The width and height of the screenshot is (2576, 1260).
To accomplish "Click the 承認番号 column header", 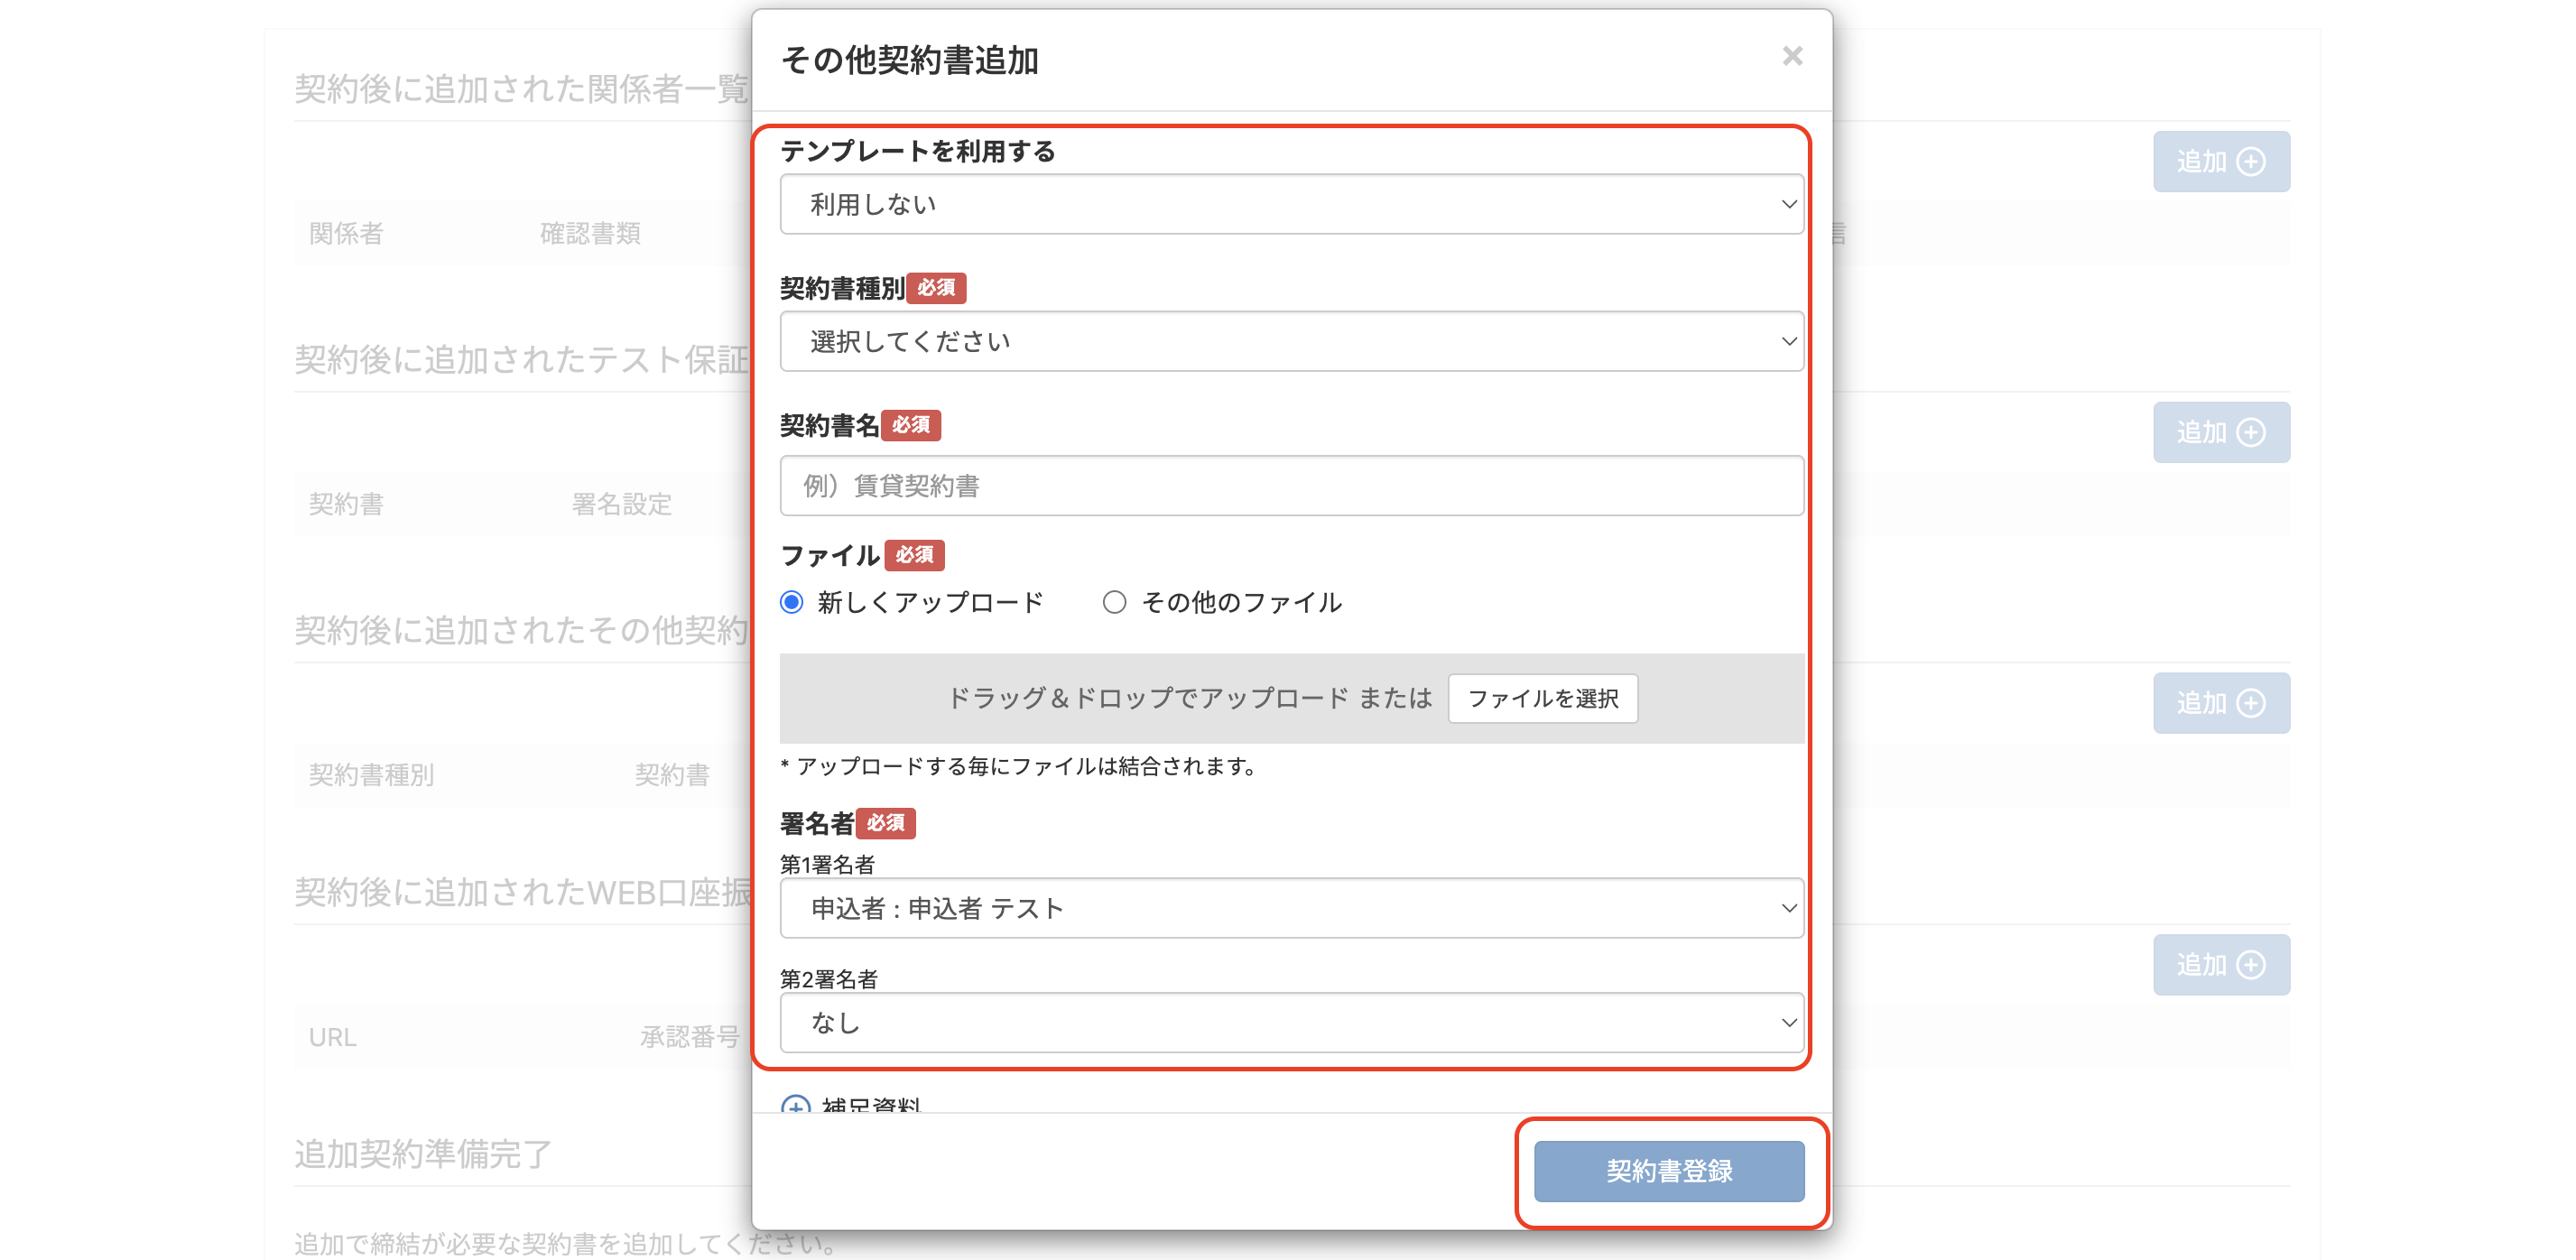I will click(690, 1037).
